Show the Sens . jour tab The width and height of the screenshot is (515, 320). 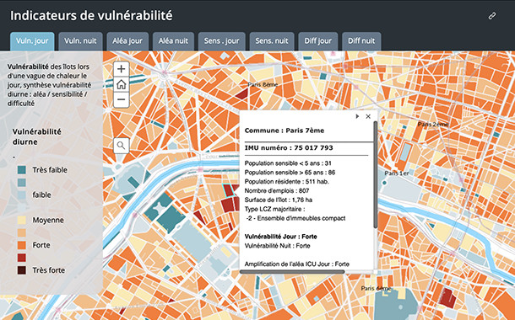pos(222,41)
